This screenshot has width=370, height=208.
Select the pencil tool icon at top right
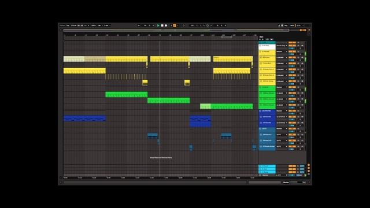pos(279,25)
